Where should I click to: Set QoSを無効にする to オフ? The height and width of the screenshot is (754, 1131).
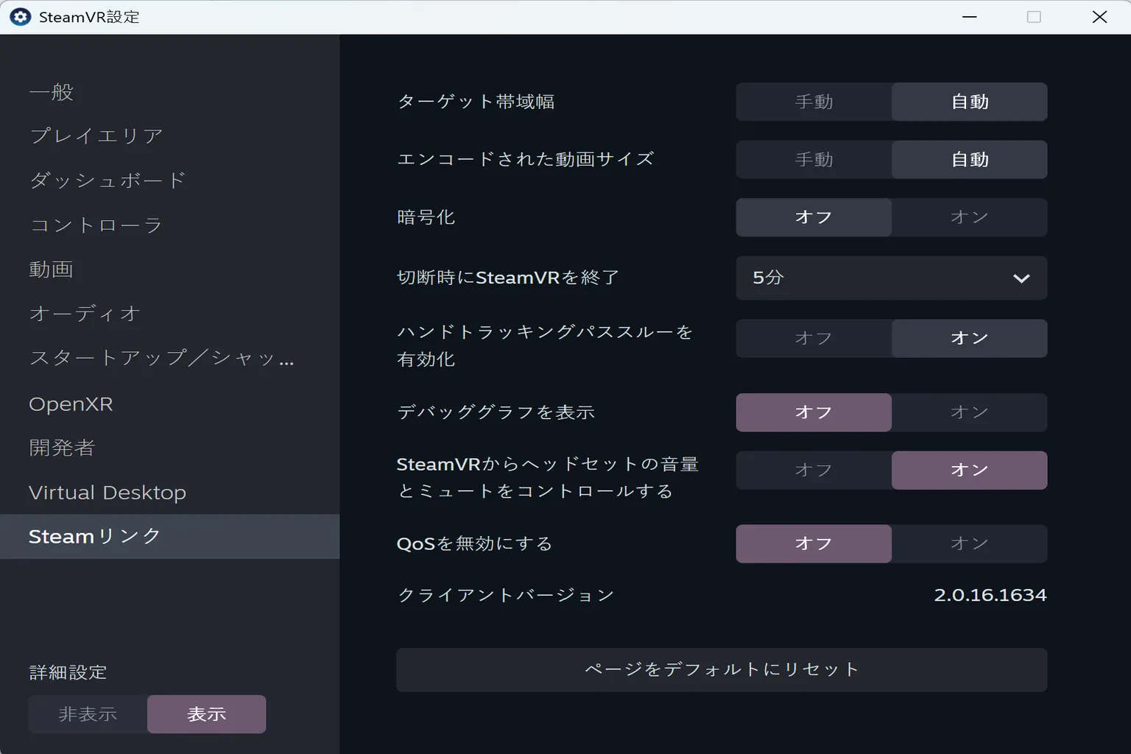[814, 543]
